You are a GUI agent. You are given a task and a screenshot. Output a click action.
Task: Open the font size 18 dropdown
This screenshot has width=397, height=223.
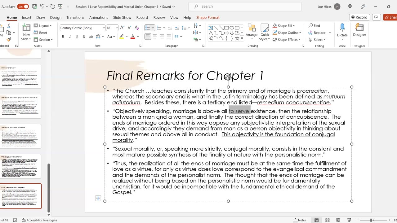click(117, 28)
